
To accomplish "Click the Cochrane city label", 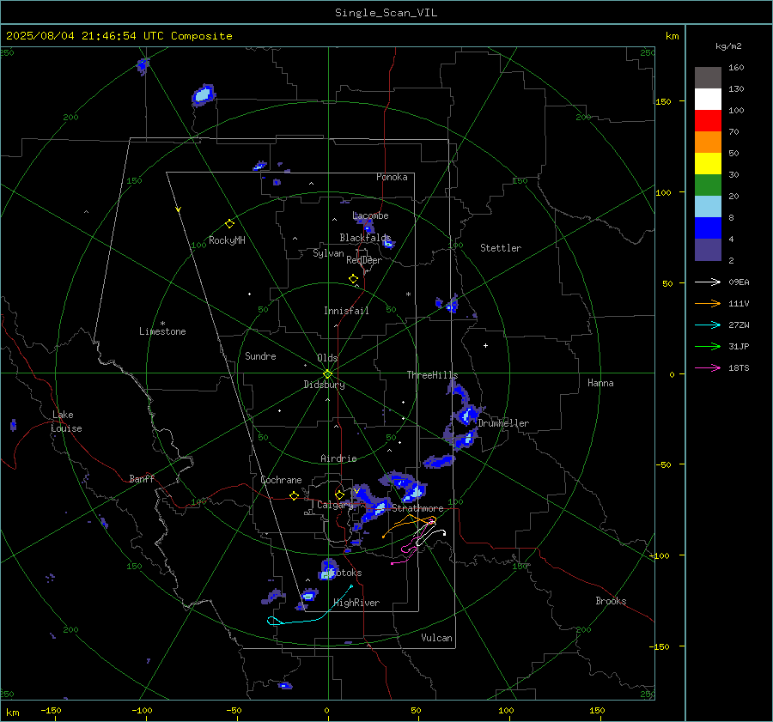I will point(281,480).
